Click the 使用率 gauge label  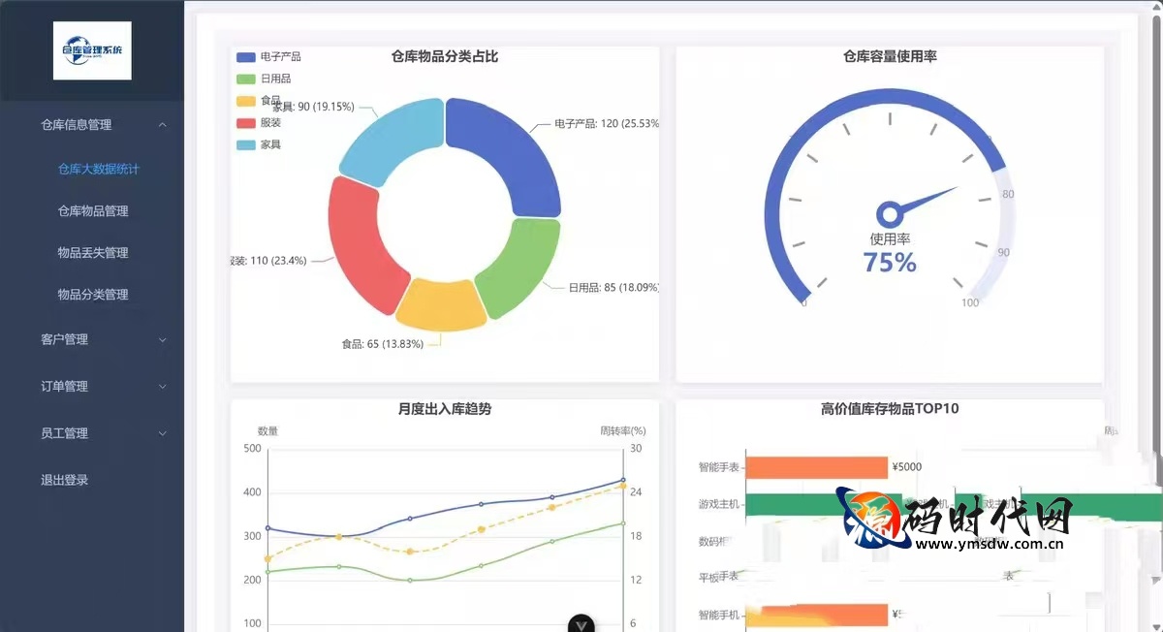(890, 238)
